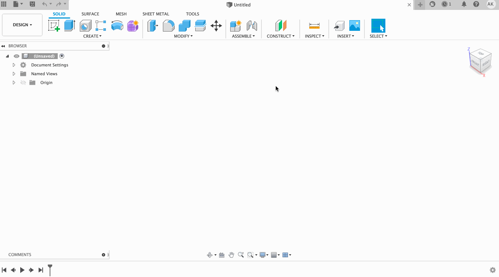Open the Insert dropdown menu
This screenshot has height=277, width=499.
(346, 36)
